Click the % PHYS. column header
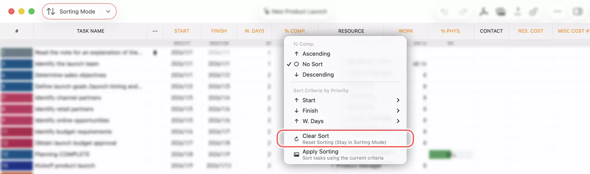This screenshot has height=174, width=590. coord(451,31)
